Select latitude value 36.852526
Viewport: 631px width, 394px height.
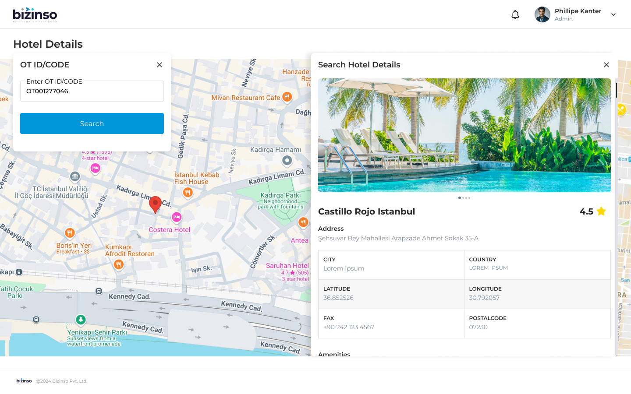pyautogui.click(x=338, y=298)
